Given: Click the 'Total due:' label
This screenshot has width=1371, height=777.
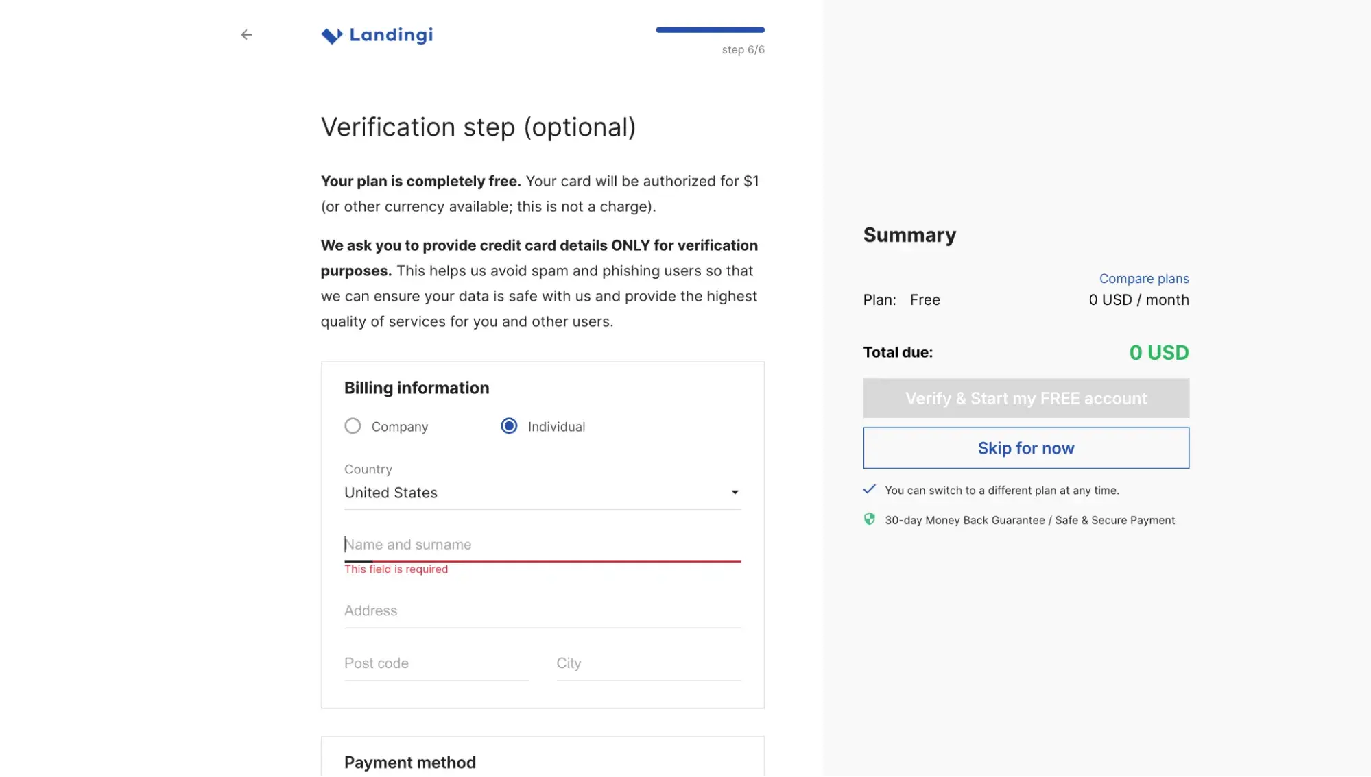Looking at the screenshot, I should (898, 352).
